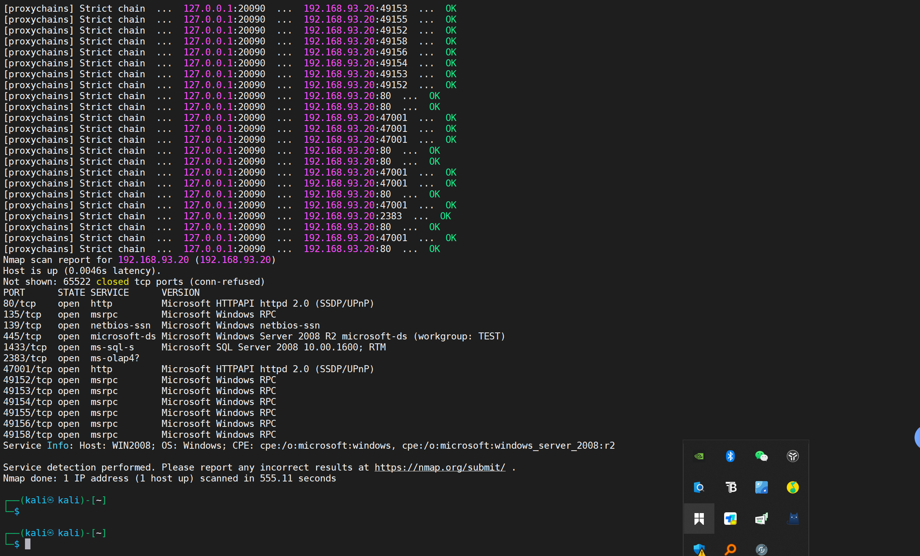Click the '2383/tcp' port entry
This screenshot has width=920, height=556.
[25, 358]
